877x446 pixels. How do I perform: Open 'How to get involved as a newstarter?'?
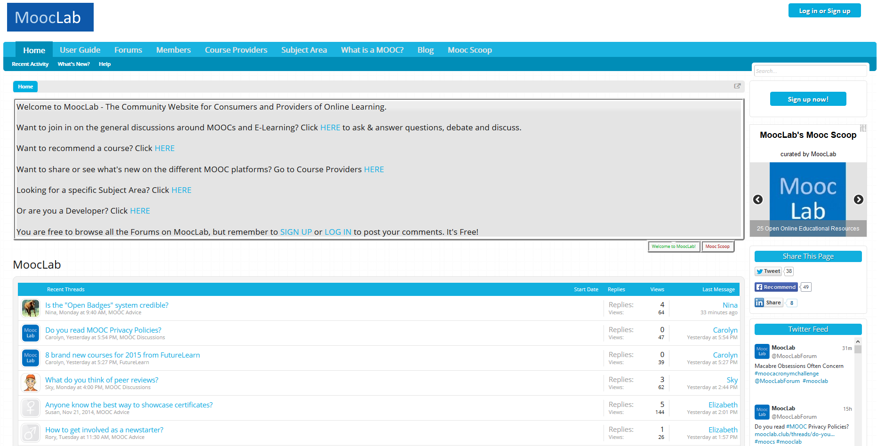tap(104, 430)
